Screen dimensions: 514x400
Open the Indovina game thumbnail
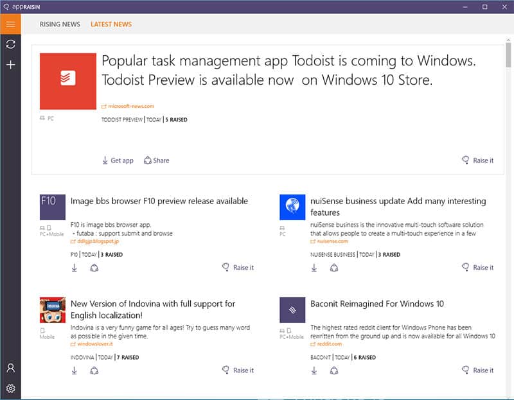(53, 310)
